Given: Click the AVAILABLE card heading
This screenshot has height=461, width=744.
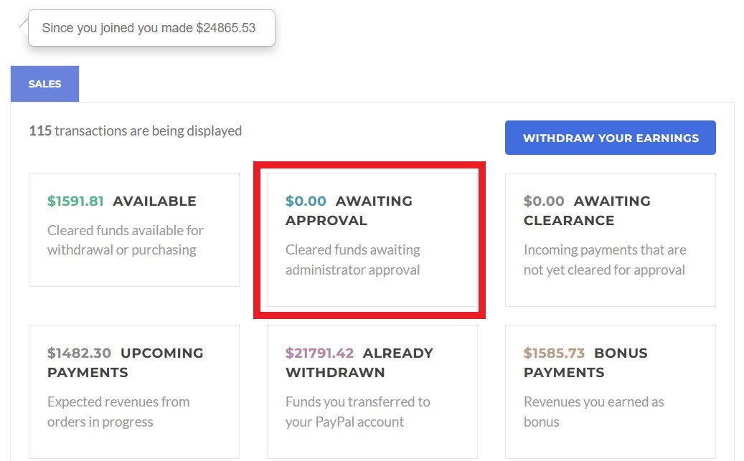Looking at the screenshot, I should pyautogui.click(x=154, y=201).
